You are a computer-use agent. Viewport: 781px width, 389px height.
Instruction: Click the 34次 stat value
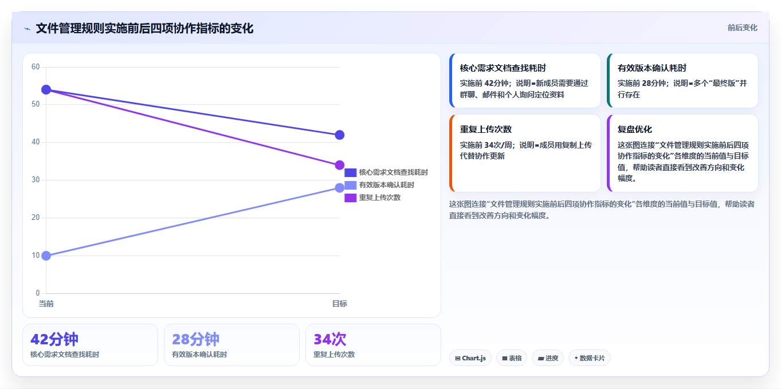click(330, 339)
